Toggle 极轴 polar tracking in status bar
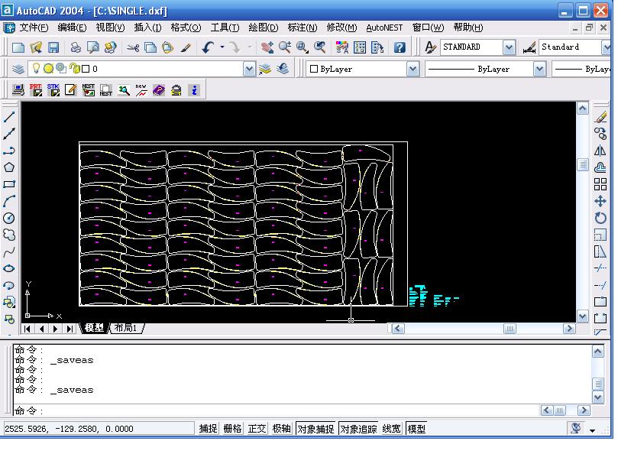 (281, 428)
